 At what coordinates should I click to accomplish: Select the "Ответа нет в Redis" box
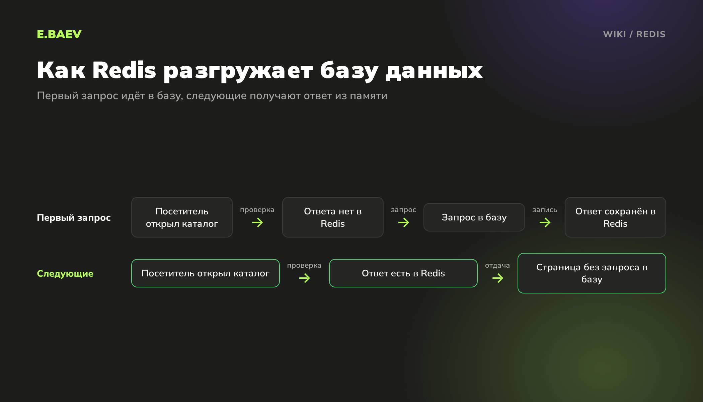pos(333,217)
